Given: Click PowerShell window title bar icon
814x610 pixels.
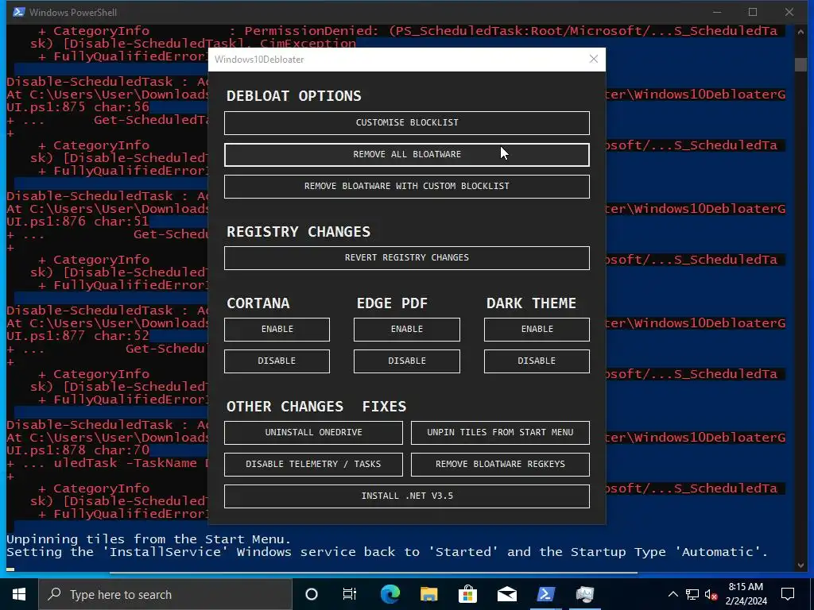Looking at the screenshot, I should point(19,12).
